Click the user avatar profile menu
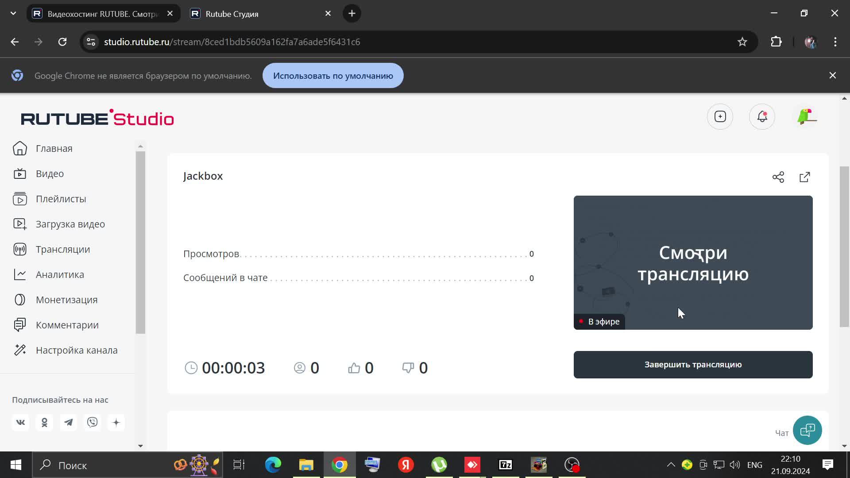850x478 pixels. pyautogui.click(x=807, y=117)
